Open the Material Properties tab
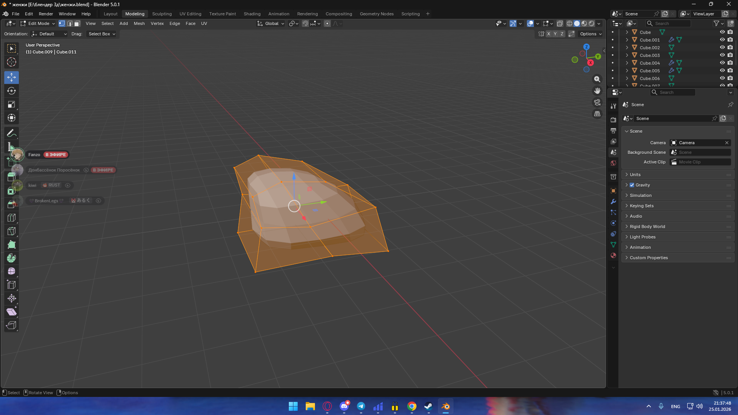This screenshot has width=738, height=415. click(x=613, y=255)
